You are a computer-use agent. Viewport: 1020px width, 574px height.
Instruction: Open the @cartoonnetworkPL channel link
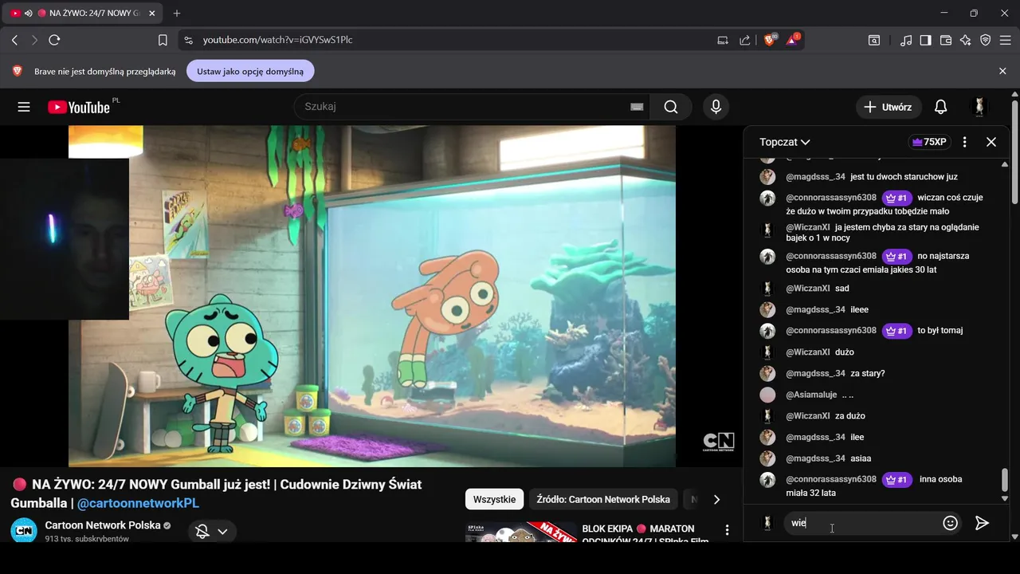click(x=138, y=503)
